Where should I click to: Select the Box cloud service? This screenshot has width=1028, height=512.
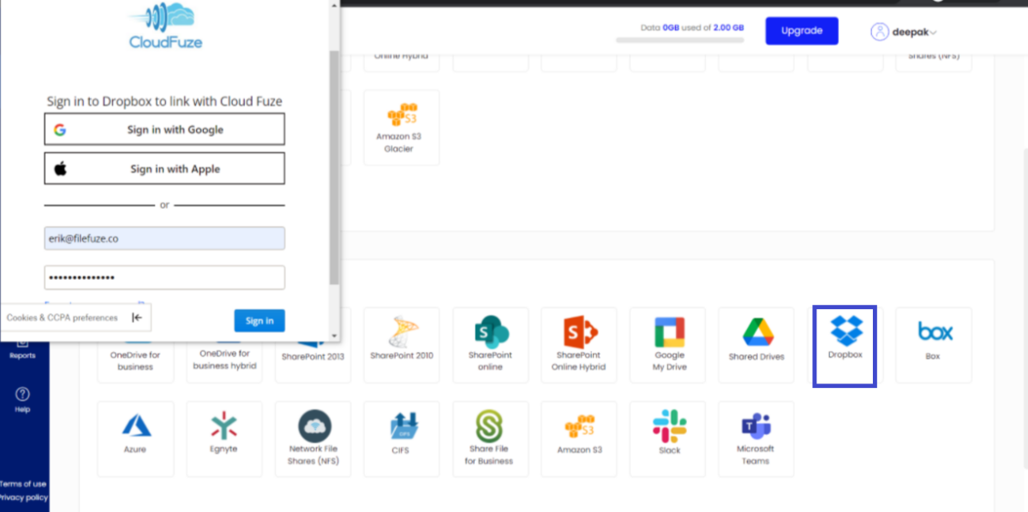click(x=933, y=344)
